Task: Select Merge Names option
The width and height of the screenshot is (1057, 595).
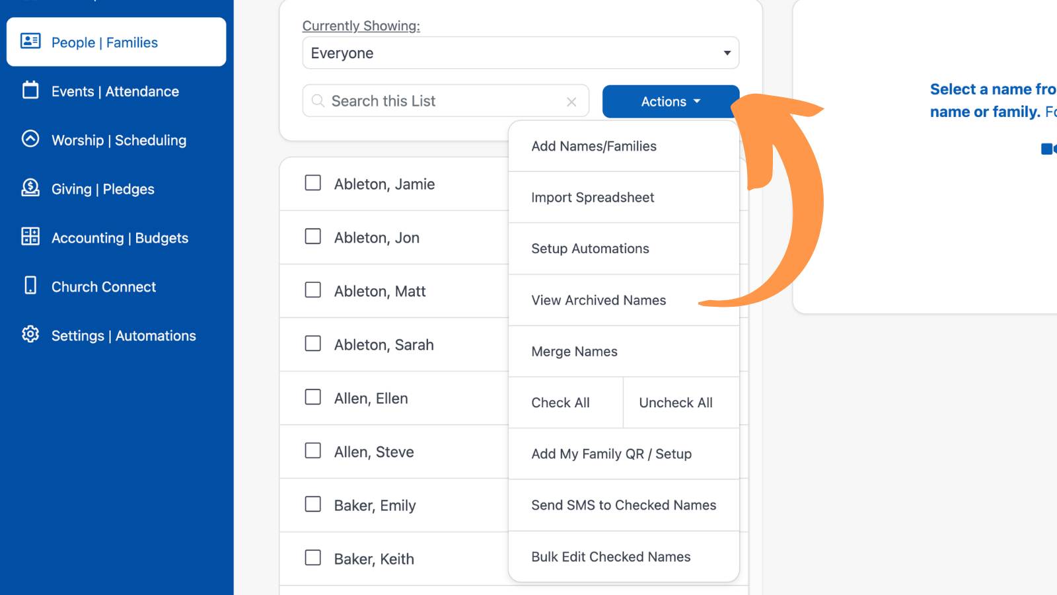Action: [624, 352]
